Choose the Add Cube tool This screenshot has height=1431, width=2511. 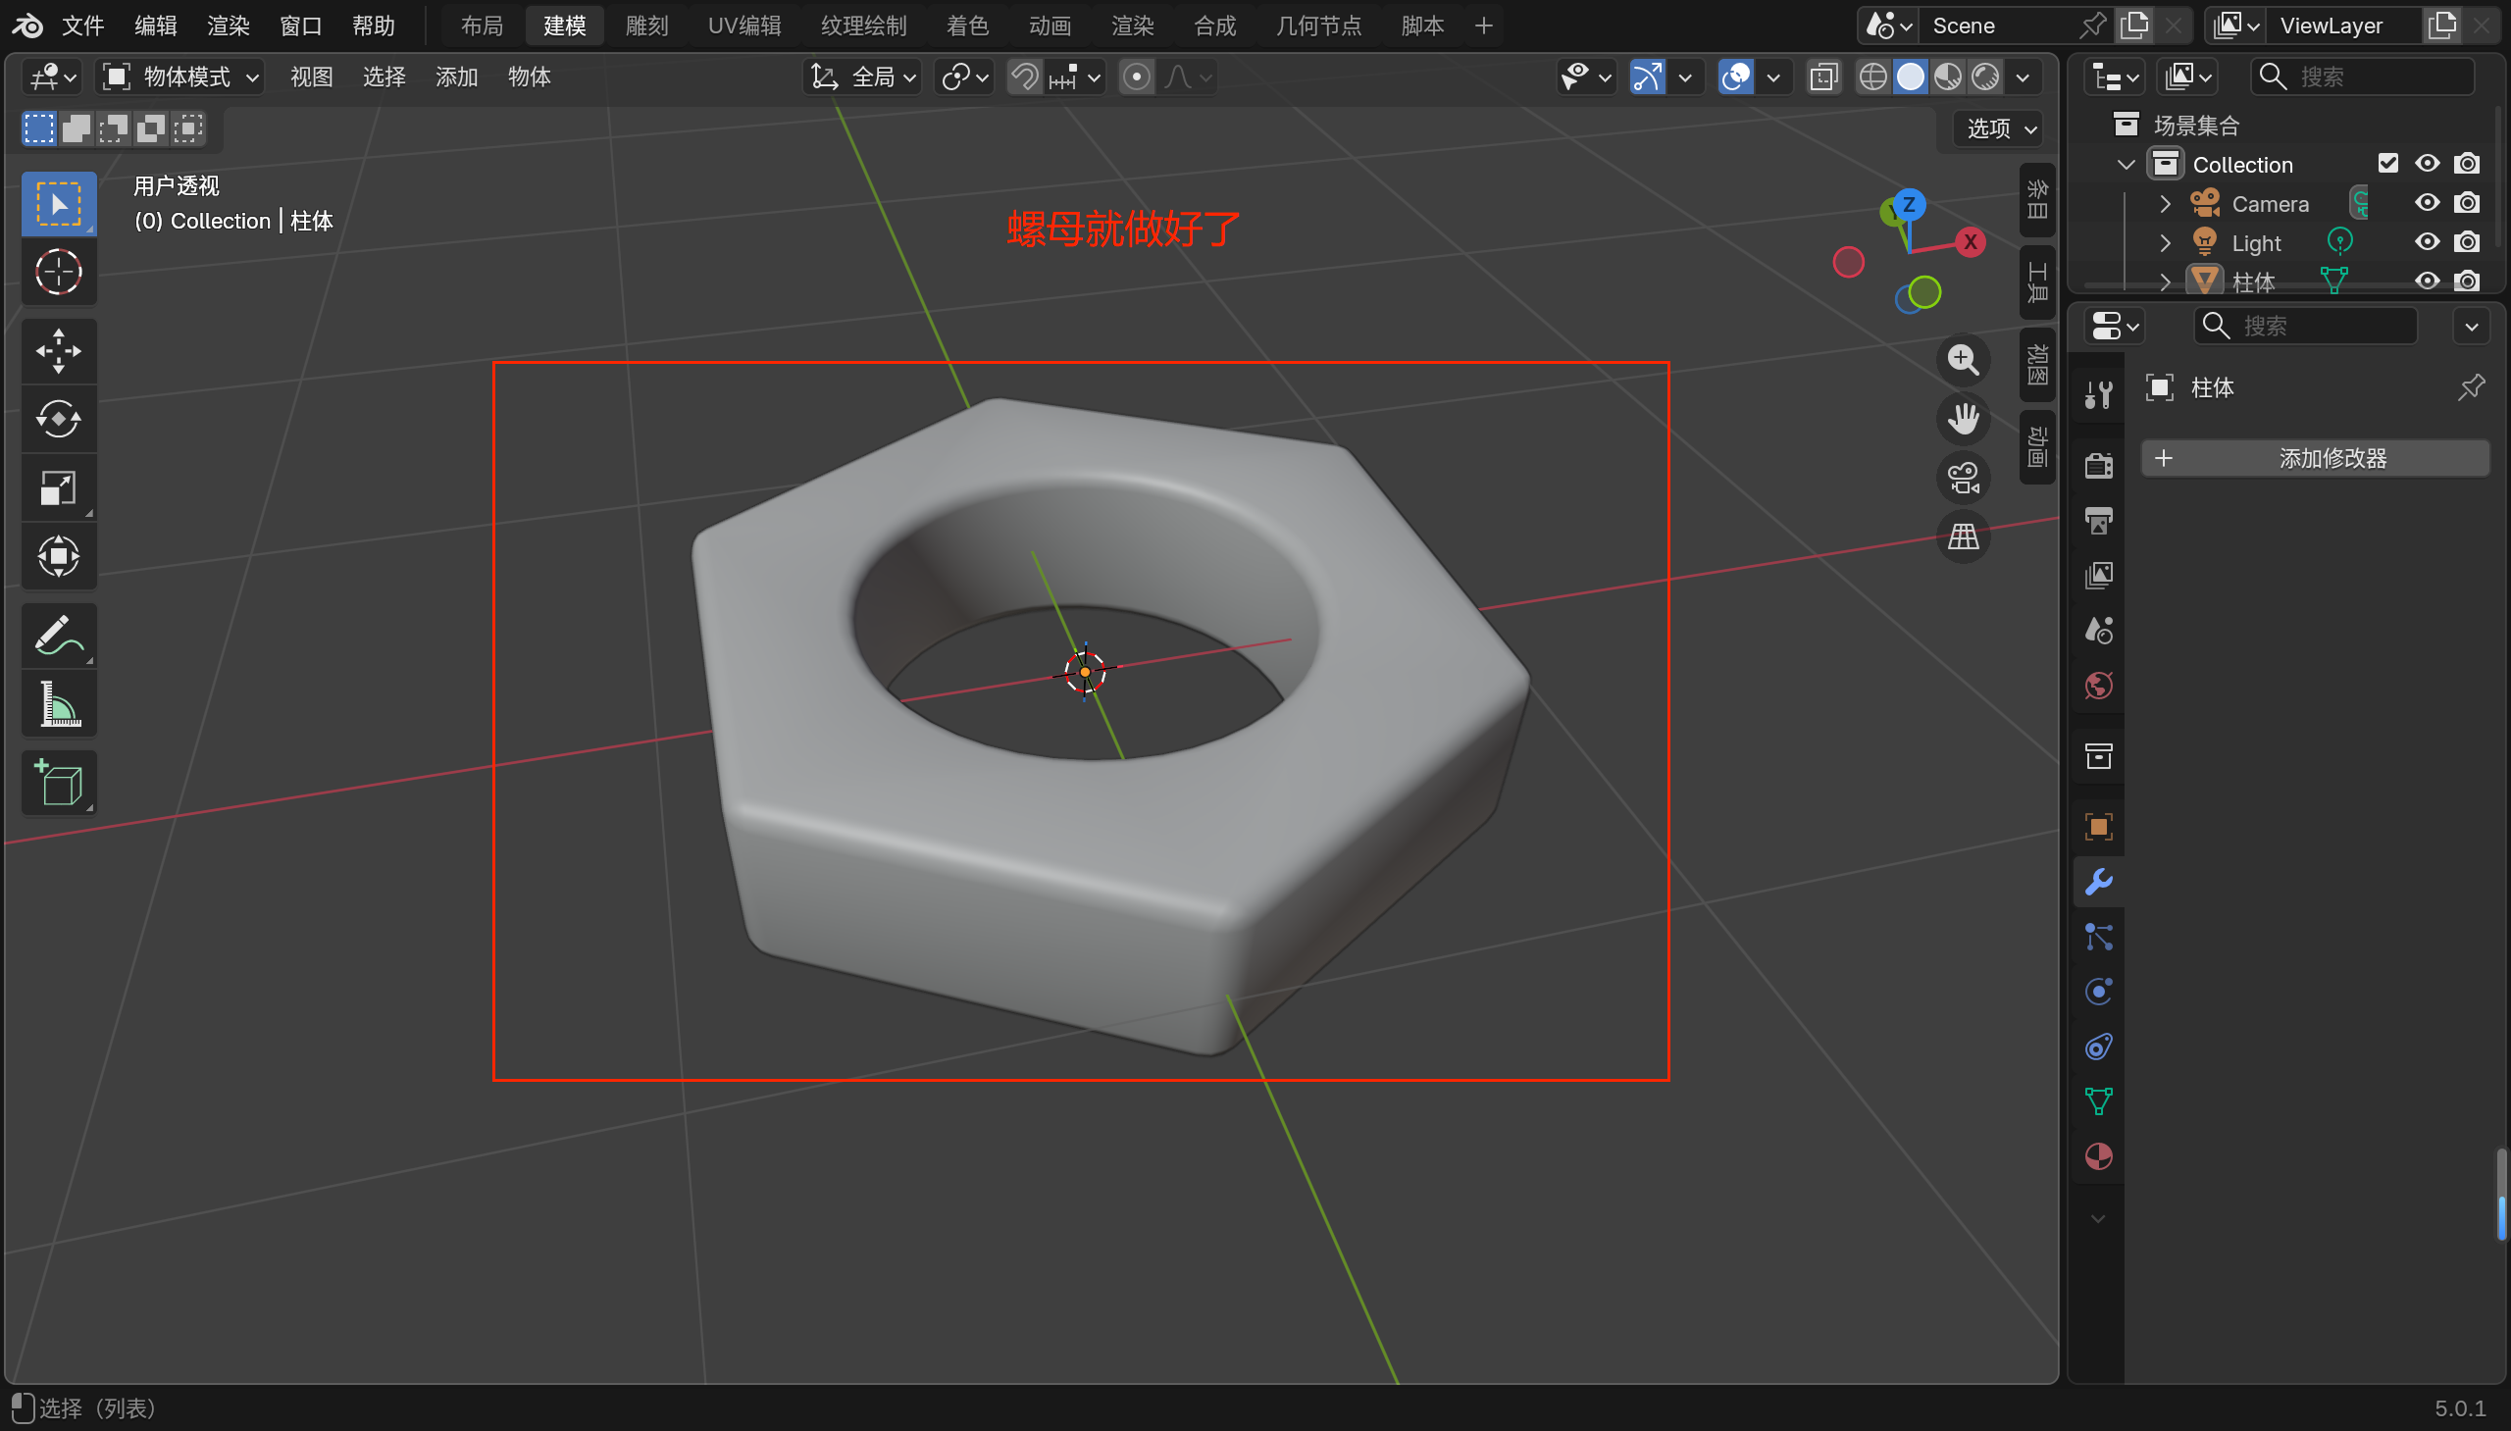58,784
